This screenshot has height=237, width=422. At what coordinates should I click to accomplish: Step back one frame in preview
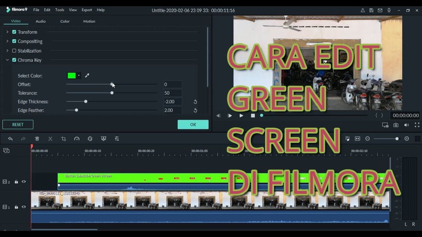click(x=218, y=116)
